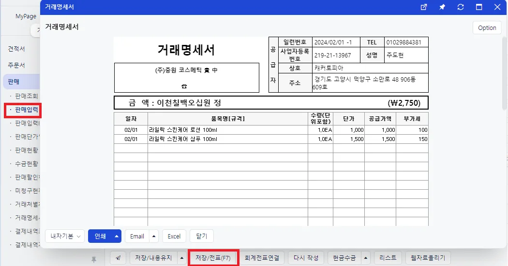The height and width of the screenshot is (266, 508).
Task: Open 견적서 in the sidebar
Action: pyautogui.click(x=16, y=49)
